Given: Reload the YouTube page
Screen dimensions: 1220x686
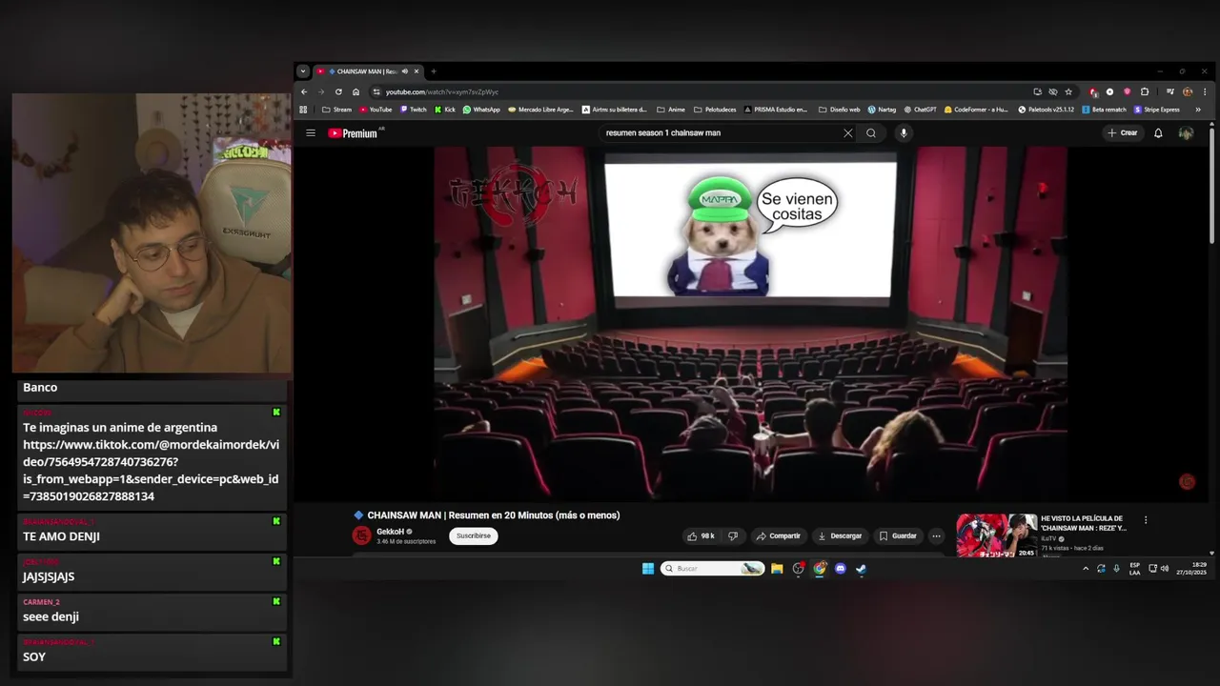Looking at the screenshot, I should pos(338,91).
